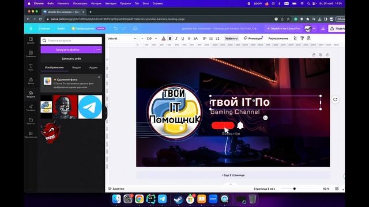Open Telegram from the Dock
This screenshot has width=369, height=207.
click(162, 199)
